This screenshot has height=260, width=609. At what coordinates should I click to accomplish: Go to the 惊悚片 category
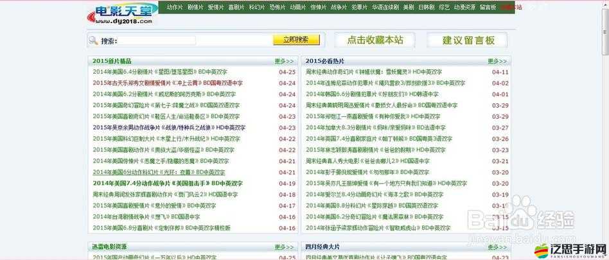coord(319,7)
